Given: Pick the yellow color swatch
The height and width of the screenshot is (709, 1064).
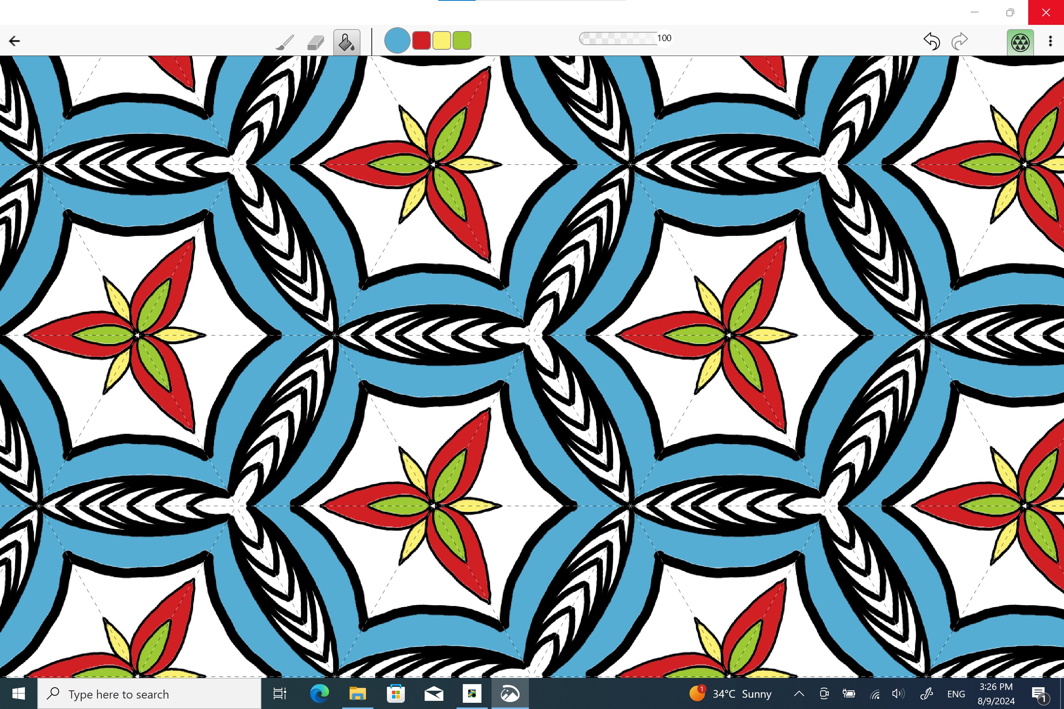Looking at the screenshot, I should tap(441, 41).
